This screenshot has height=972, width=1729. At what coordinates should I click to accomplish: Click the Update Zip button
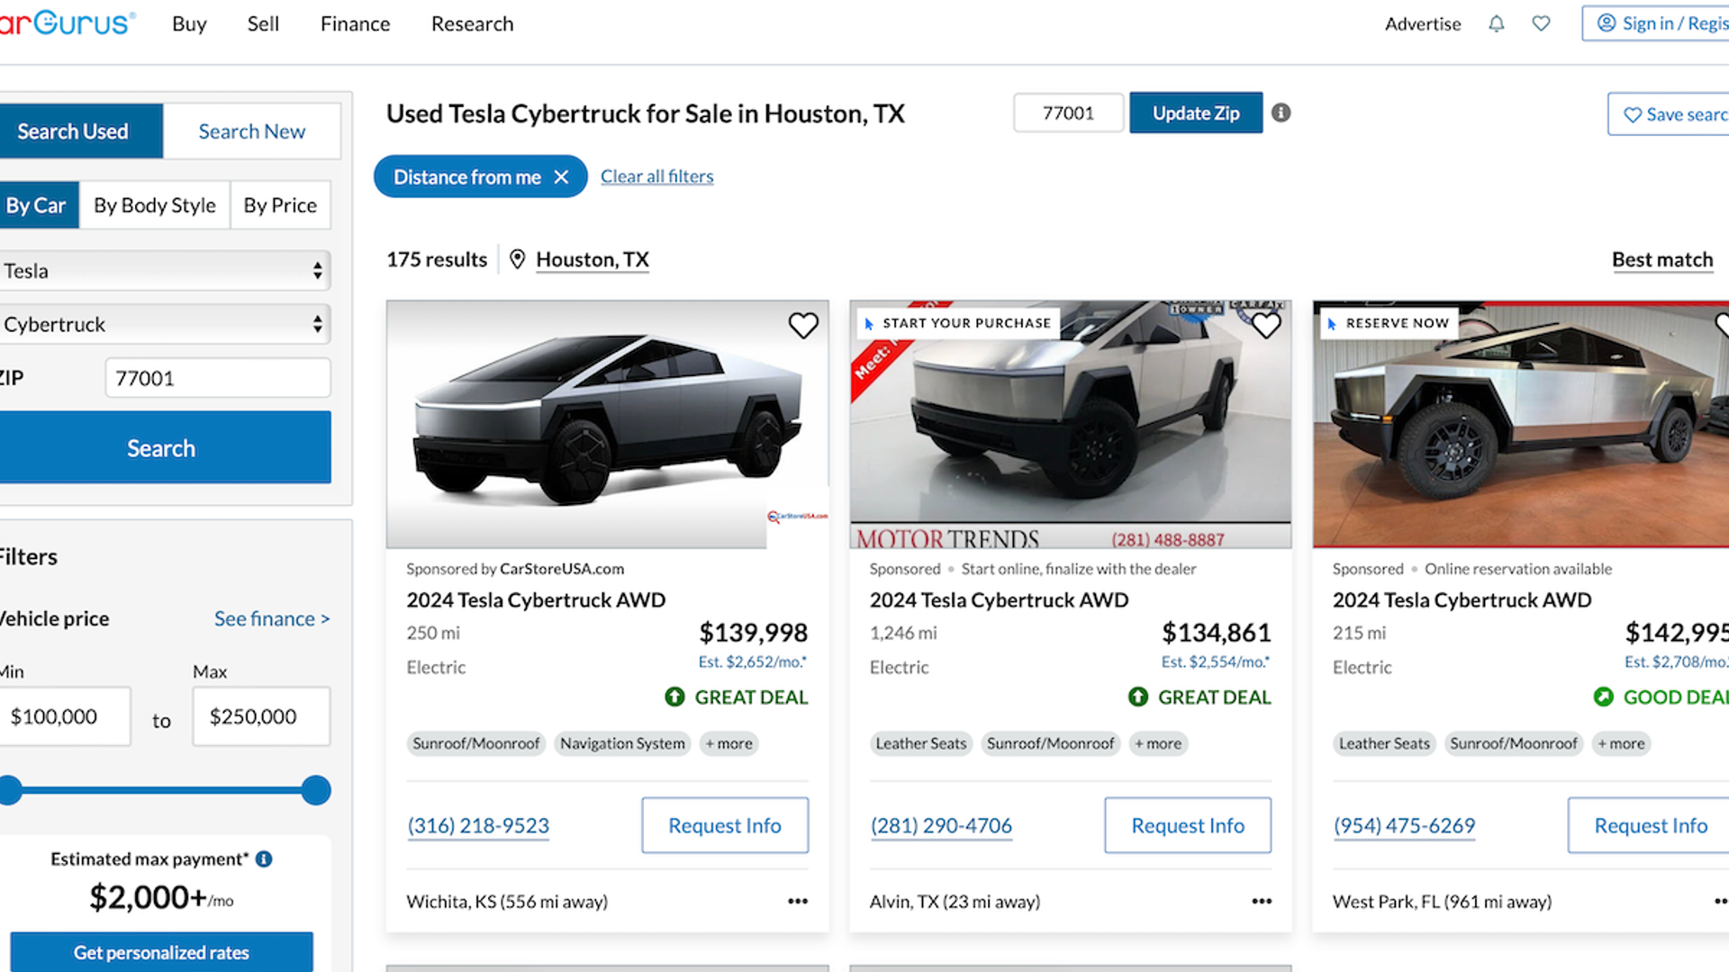click(x=1196, y=113)
